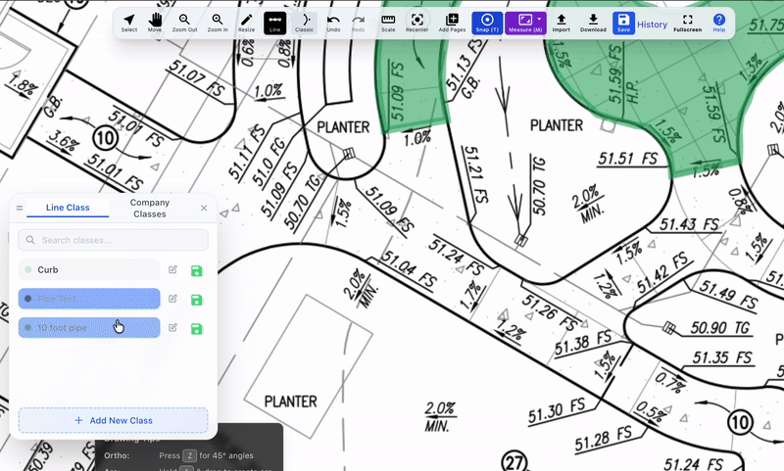Select the Pipe Test class row
This screenshot has width=784, height=471.
coord(89,299)
